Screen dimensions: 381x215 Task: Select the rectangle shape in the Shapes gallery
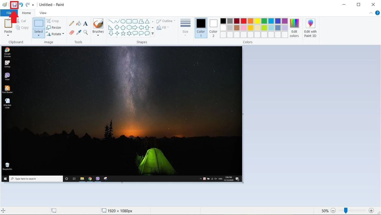[129, 21]
